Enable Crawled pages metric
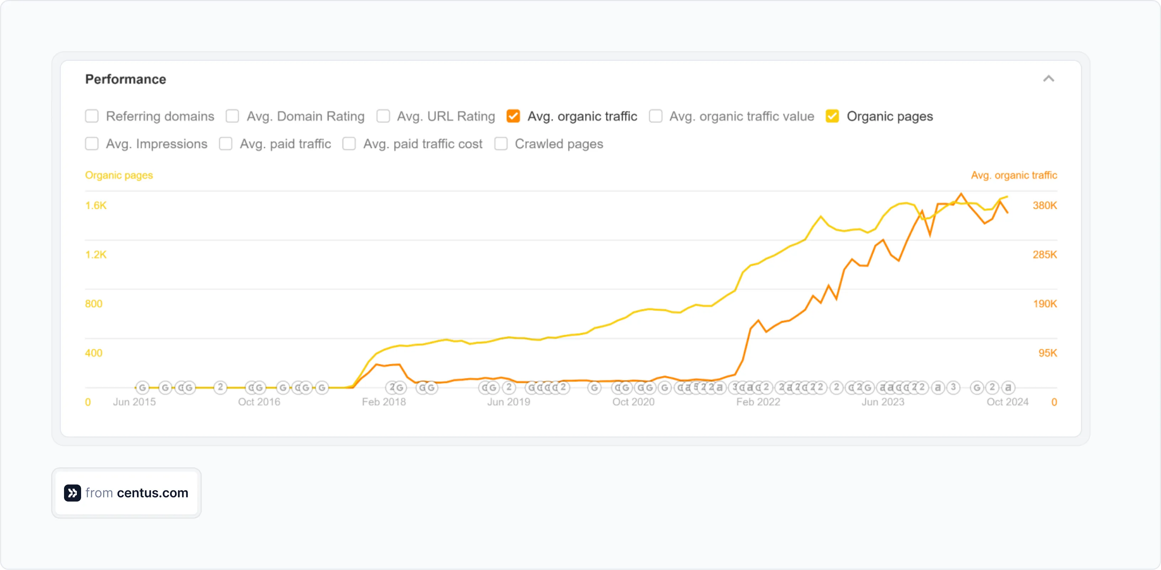The image size is (1161, 570). point(501,144)
